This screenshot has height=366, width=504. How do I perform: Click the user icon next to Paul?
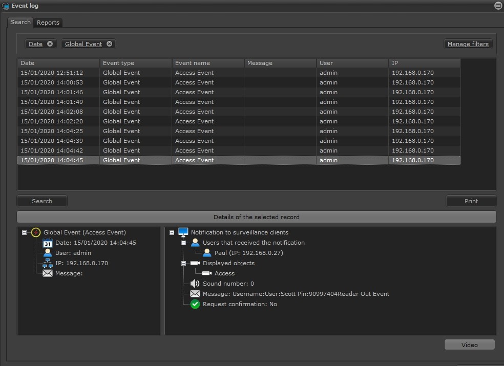click(207, 253)
